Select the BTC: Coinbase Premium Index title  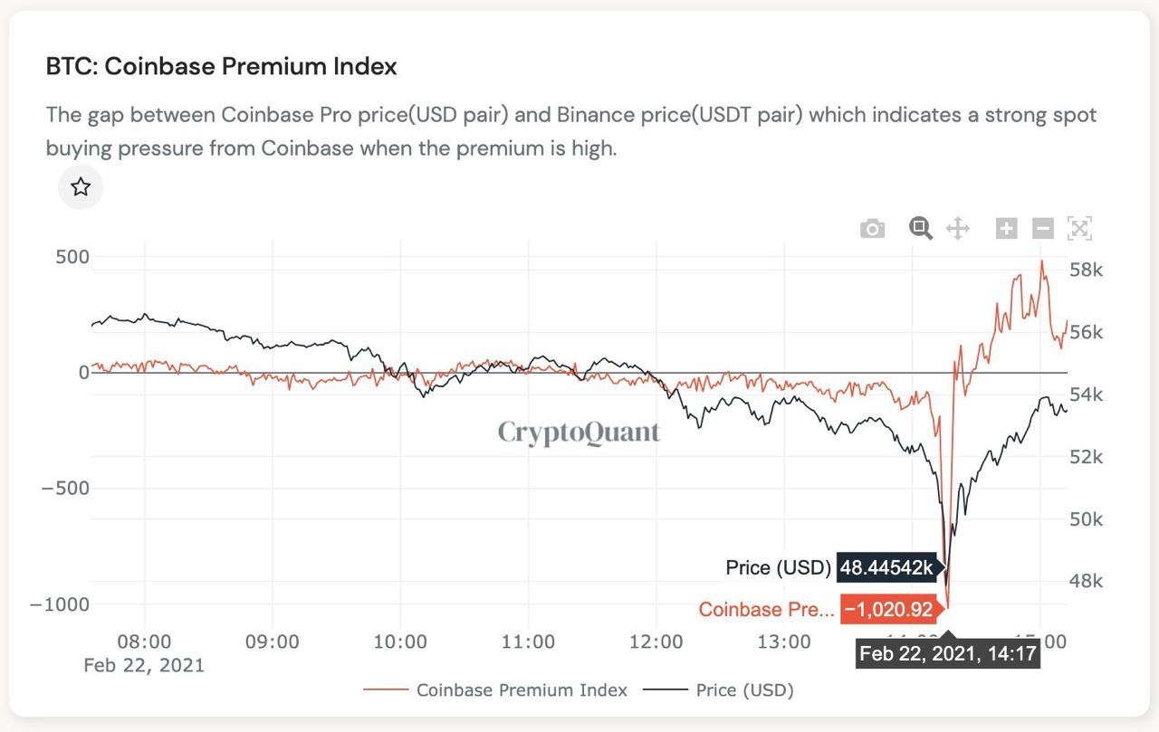(220, 66)
